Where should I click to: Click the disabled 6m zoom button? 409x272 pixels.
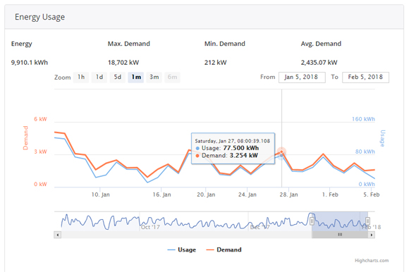(x=172, y=77)
